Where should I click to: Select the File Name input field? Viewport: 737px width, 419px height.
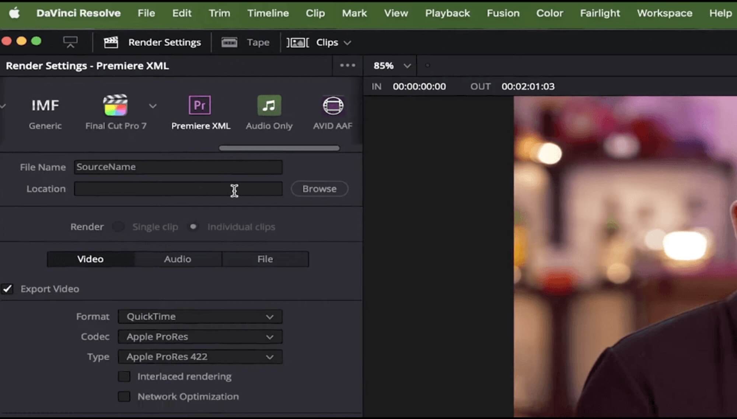(x=178, y=167)
